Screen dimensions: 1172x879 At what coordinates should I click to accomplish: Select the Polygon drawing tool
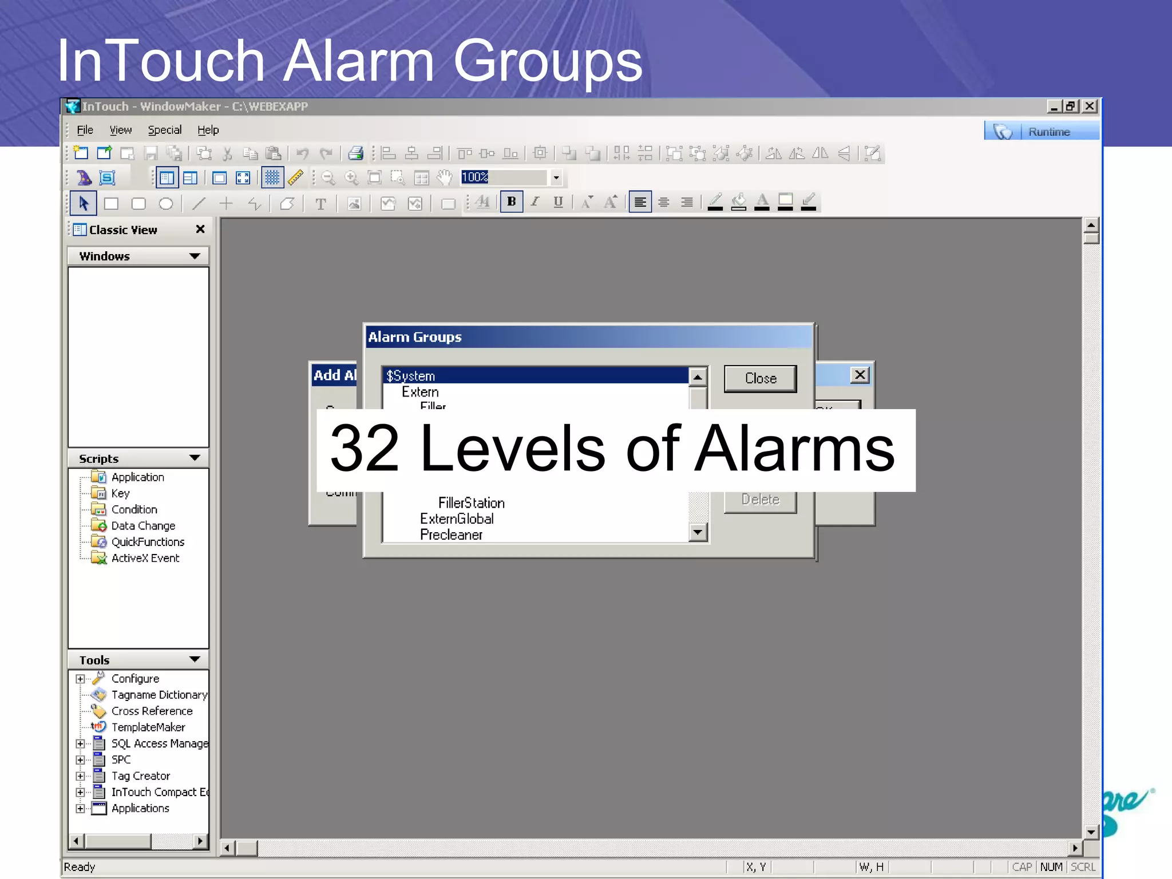pos(287,203)
